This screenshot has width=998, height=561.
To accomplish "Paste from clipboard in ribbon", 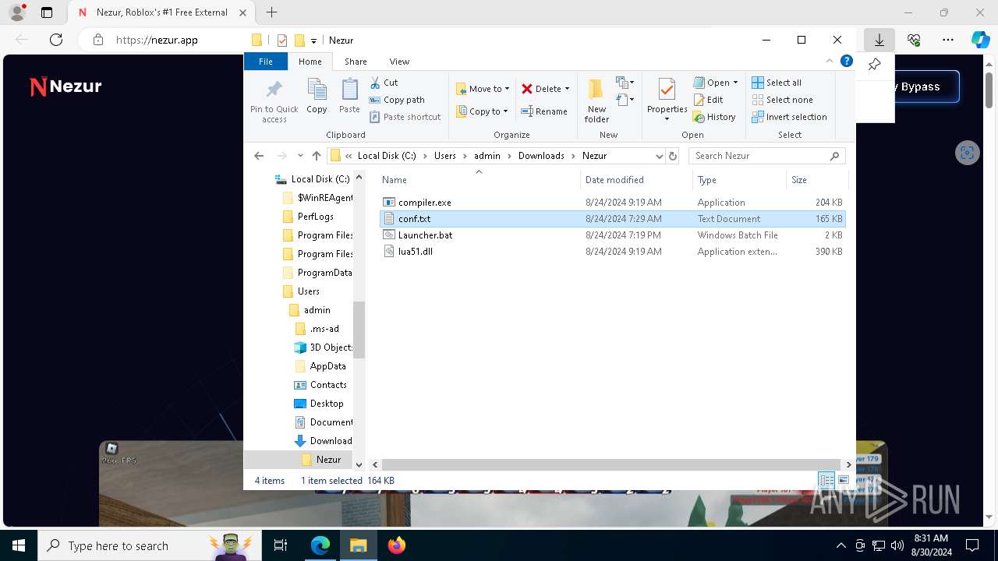I will point(349,97).
